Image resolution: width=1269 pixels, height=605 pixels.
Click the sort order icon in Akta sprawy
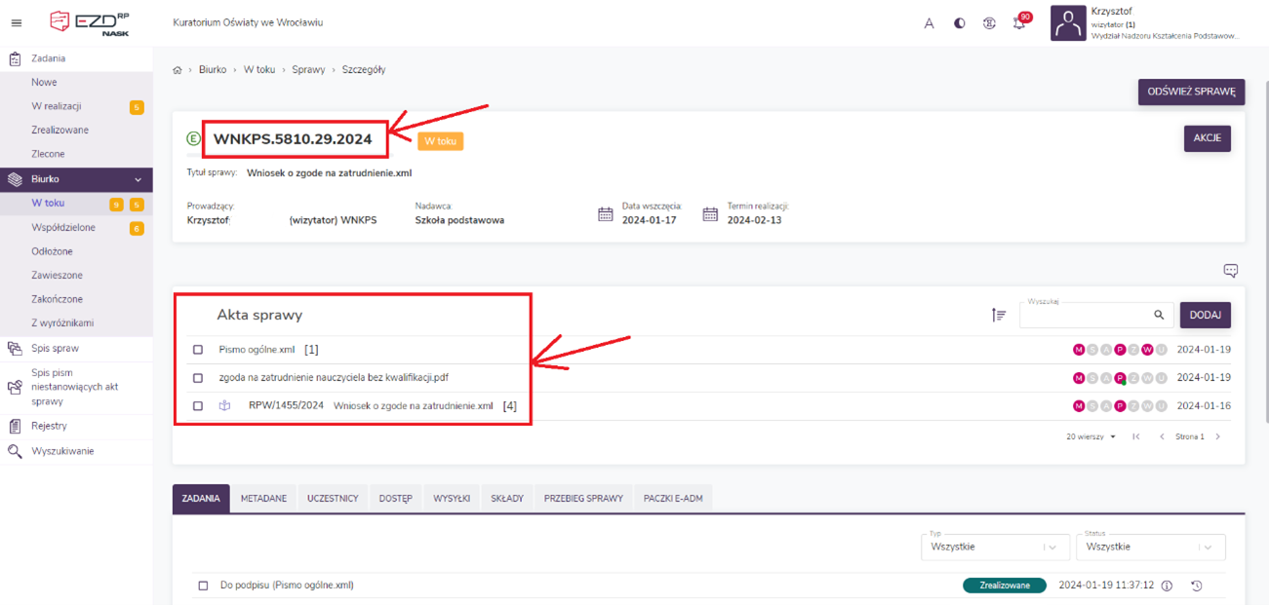pyautogui.click(x=999, y=315)
